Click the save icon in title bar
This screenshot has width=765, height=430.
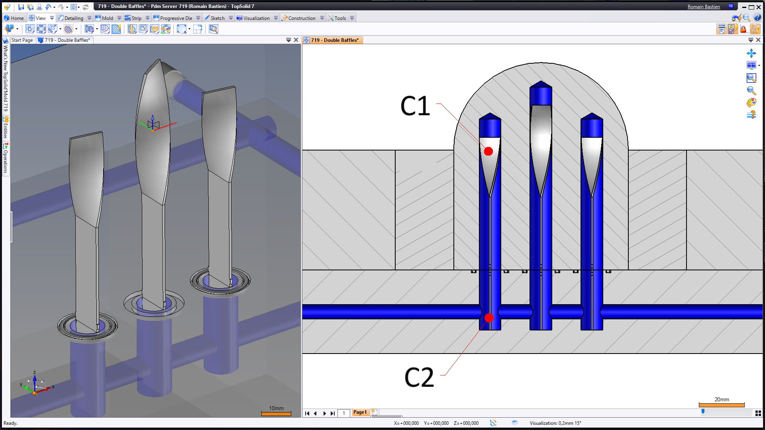pyautogui.click(x=21, y=6)
